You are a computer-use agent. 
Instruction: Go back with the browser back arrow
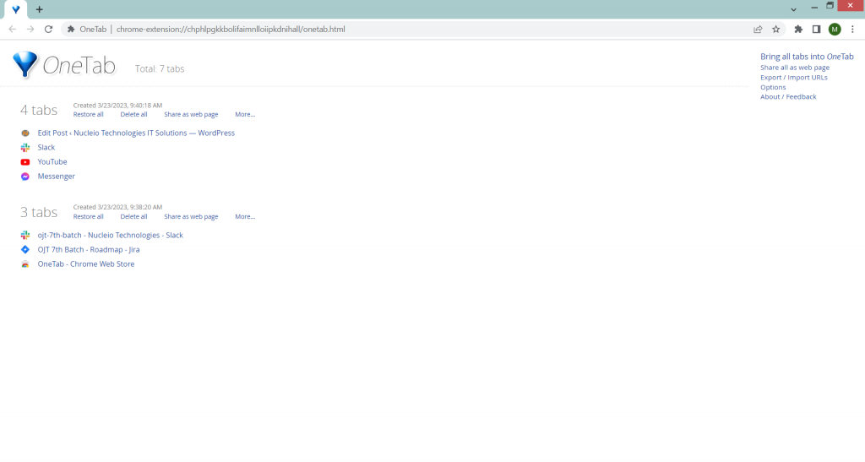pyautogui.click(x=12, y=30)
